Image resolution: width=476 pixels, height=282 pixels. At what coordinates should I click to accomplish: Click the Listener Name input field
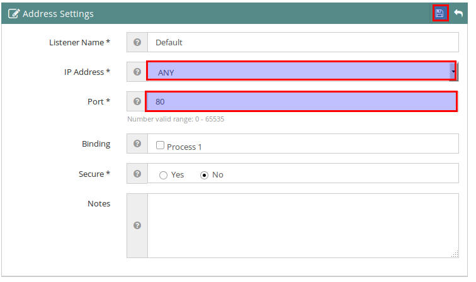point(303,42)
